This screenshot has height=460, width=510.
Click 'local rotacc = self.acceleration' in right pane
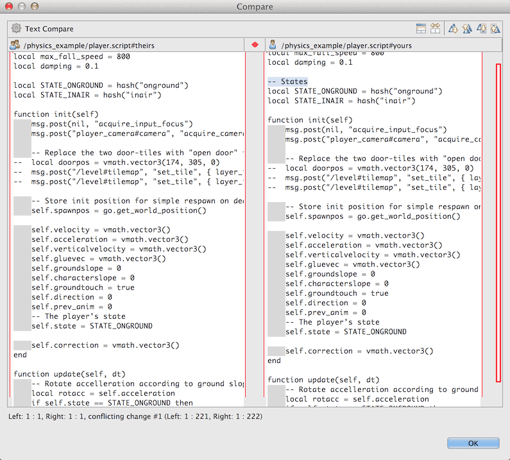pos(357,399)
